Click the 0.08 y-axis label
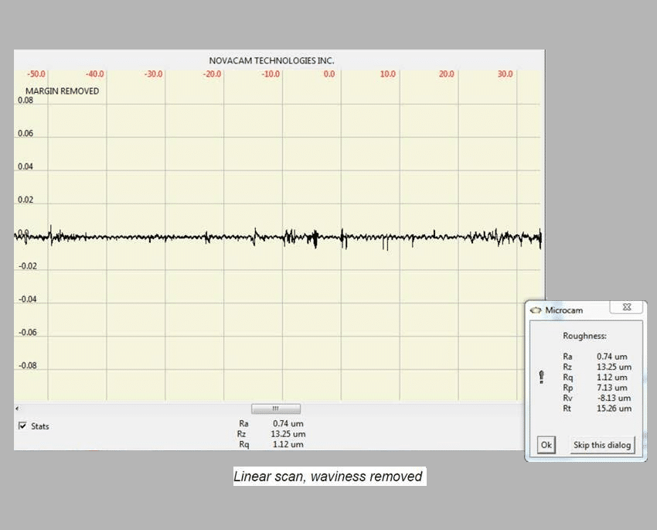The width and height of the screenshot is (657, 530). pos(26,101)
